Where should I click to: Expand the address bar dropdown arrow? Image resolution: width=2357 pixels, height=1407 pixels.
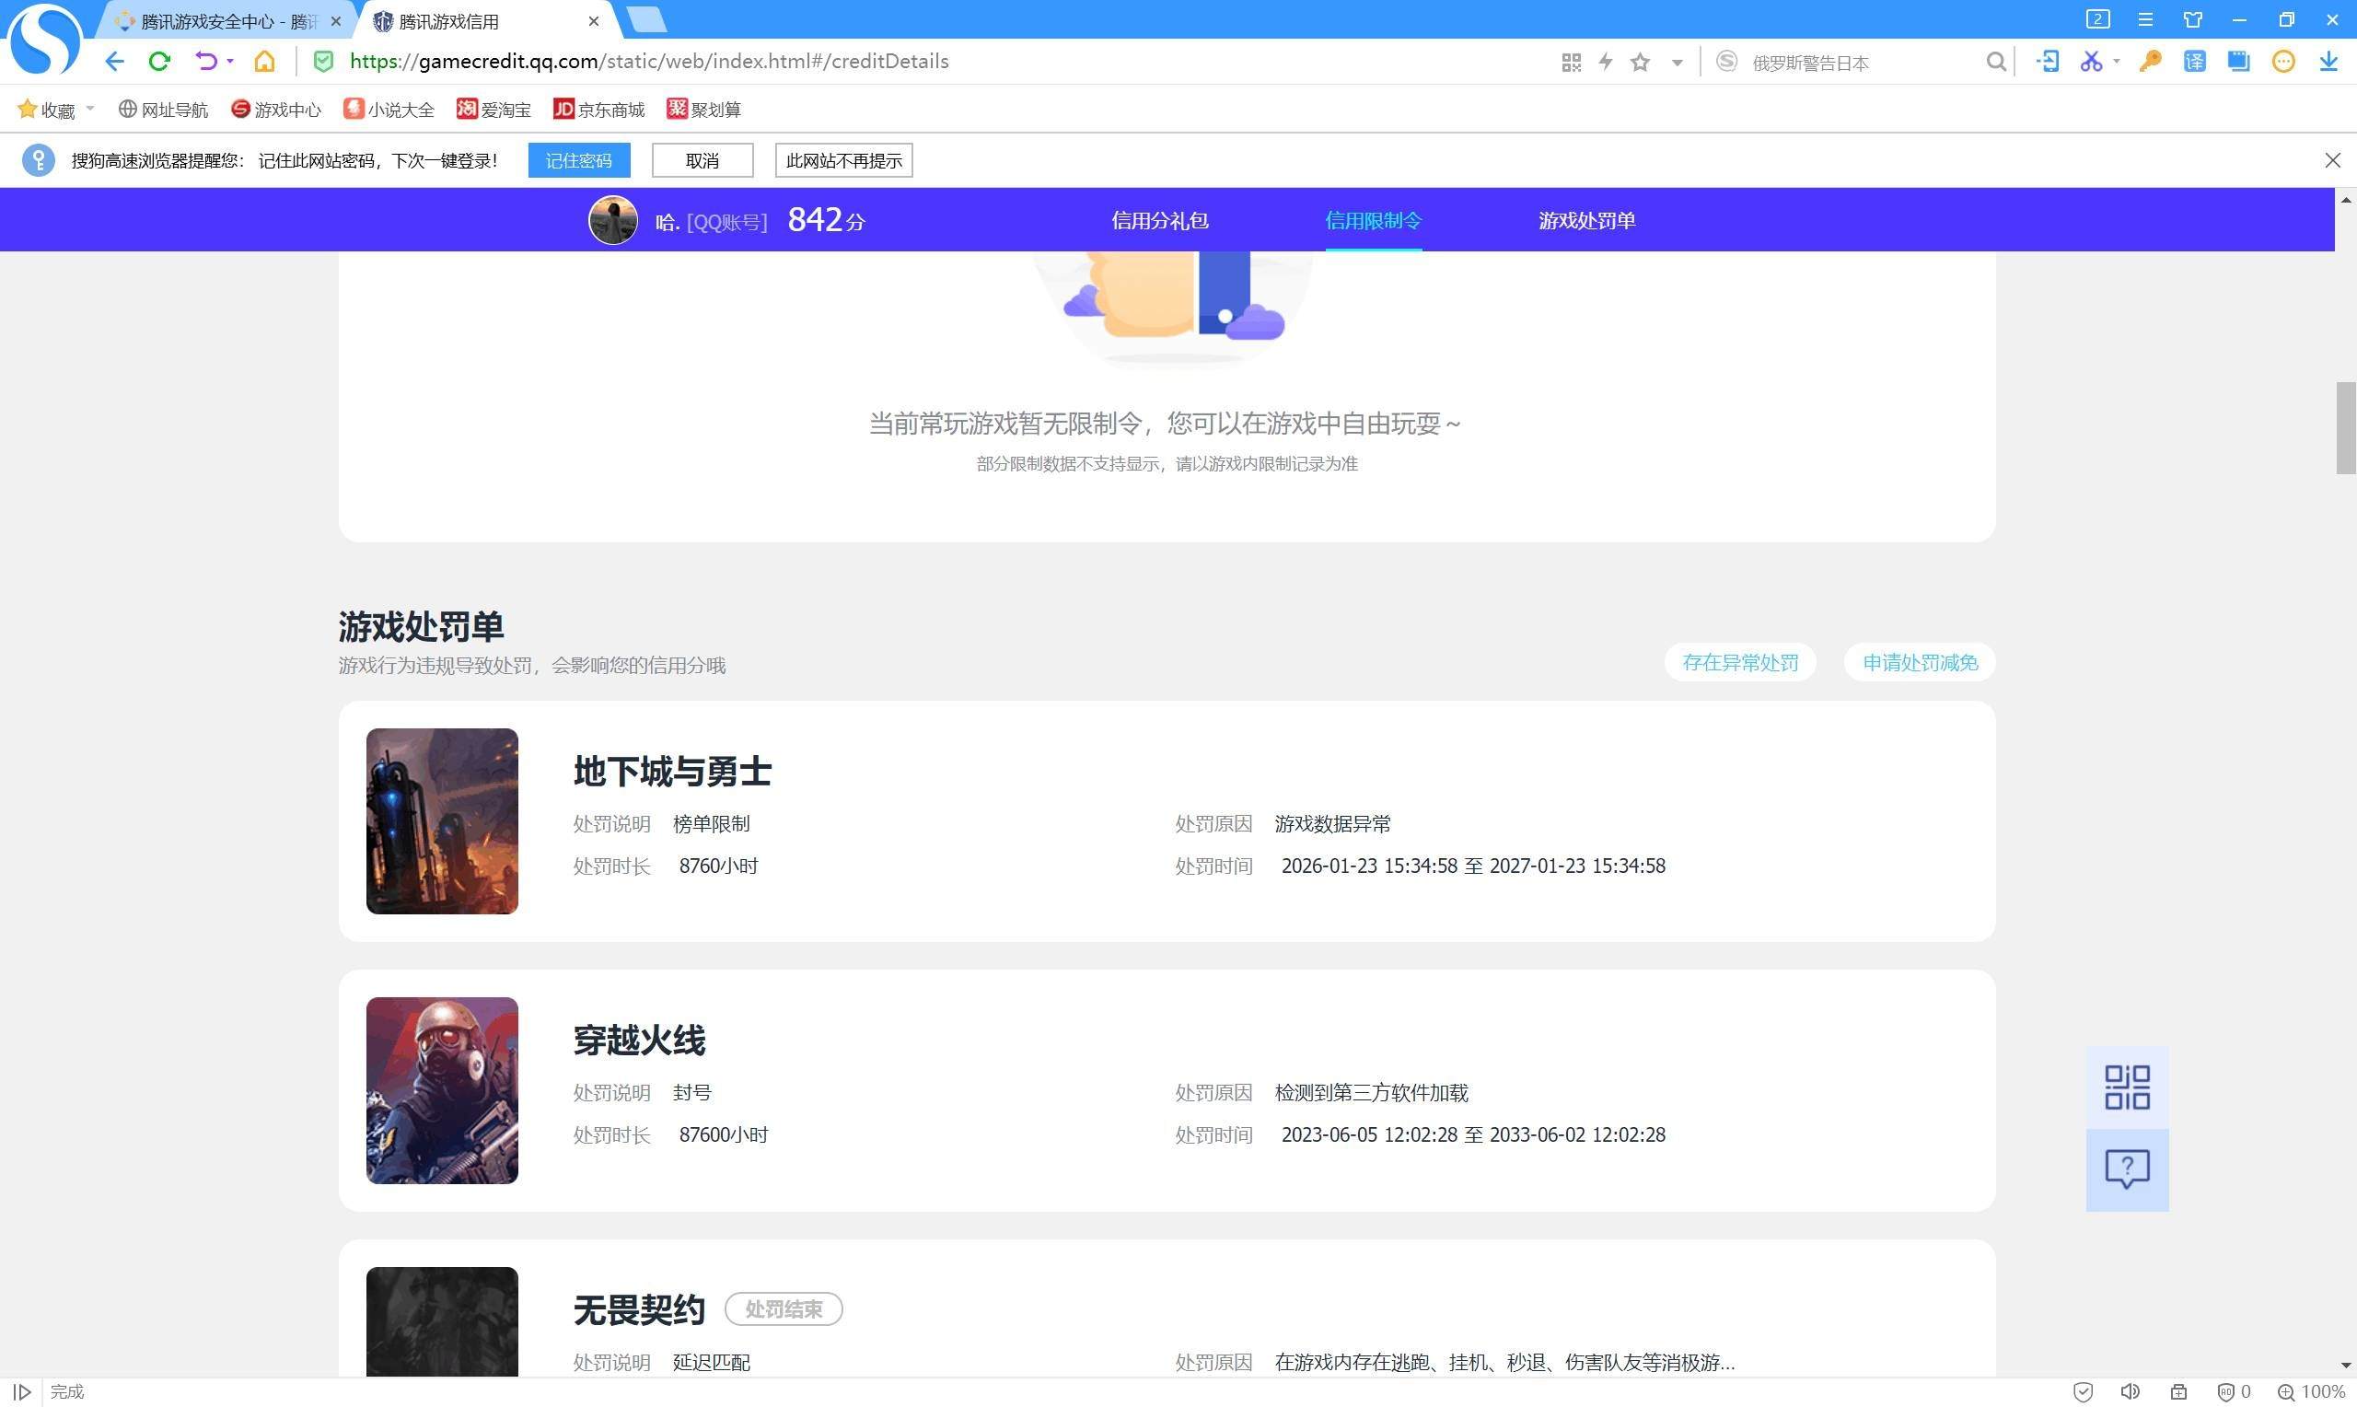tap(1677, 64)
